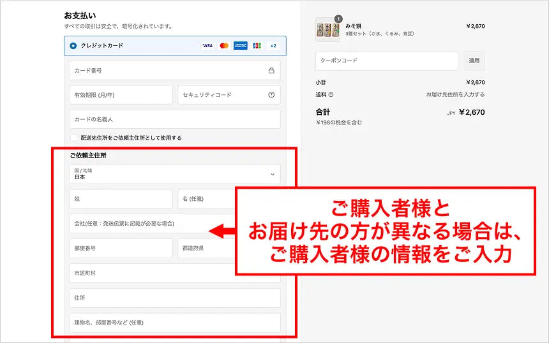The height and width of the screenshot is (343, 549).
Task: Open the 国 / 地域 dropdown
Action: click(175, 174)
